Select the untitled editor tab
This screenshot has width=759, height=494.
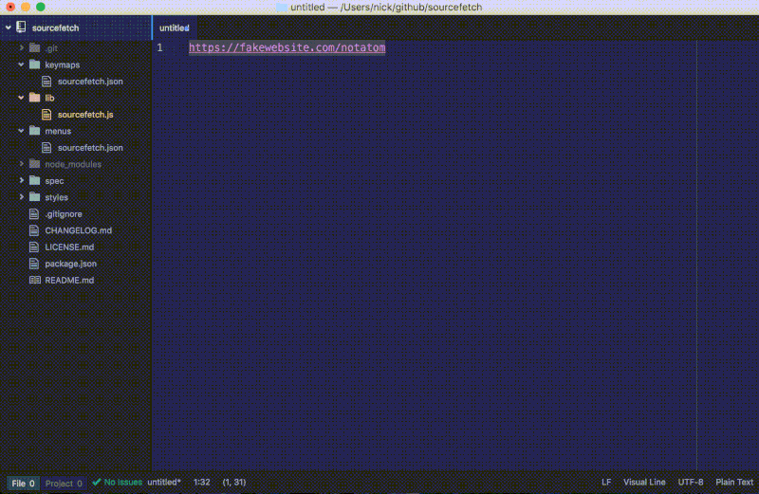175,28
